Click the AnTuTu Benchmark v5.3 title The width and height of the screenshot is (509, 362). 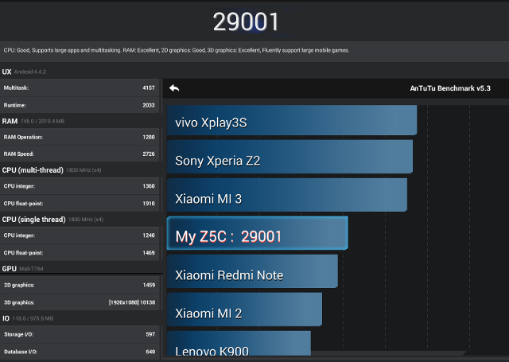coord(450,88)
